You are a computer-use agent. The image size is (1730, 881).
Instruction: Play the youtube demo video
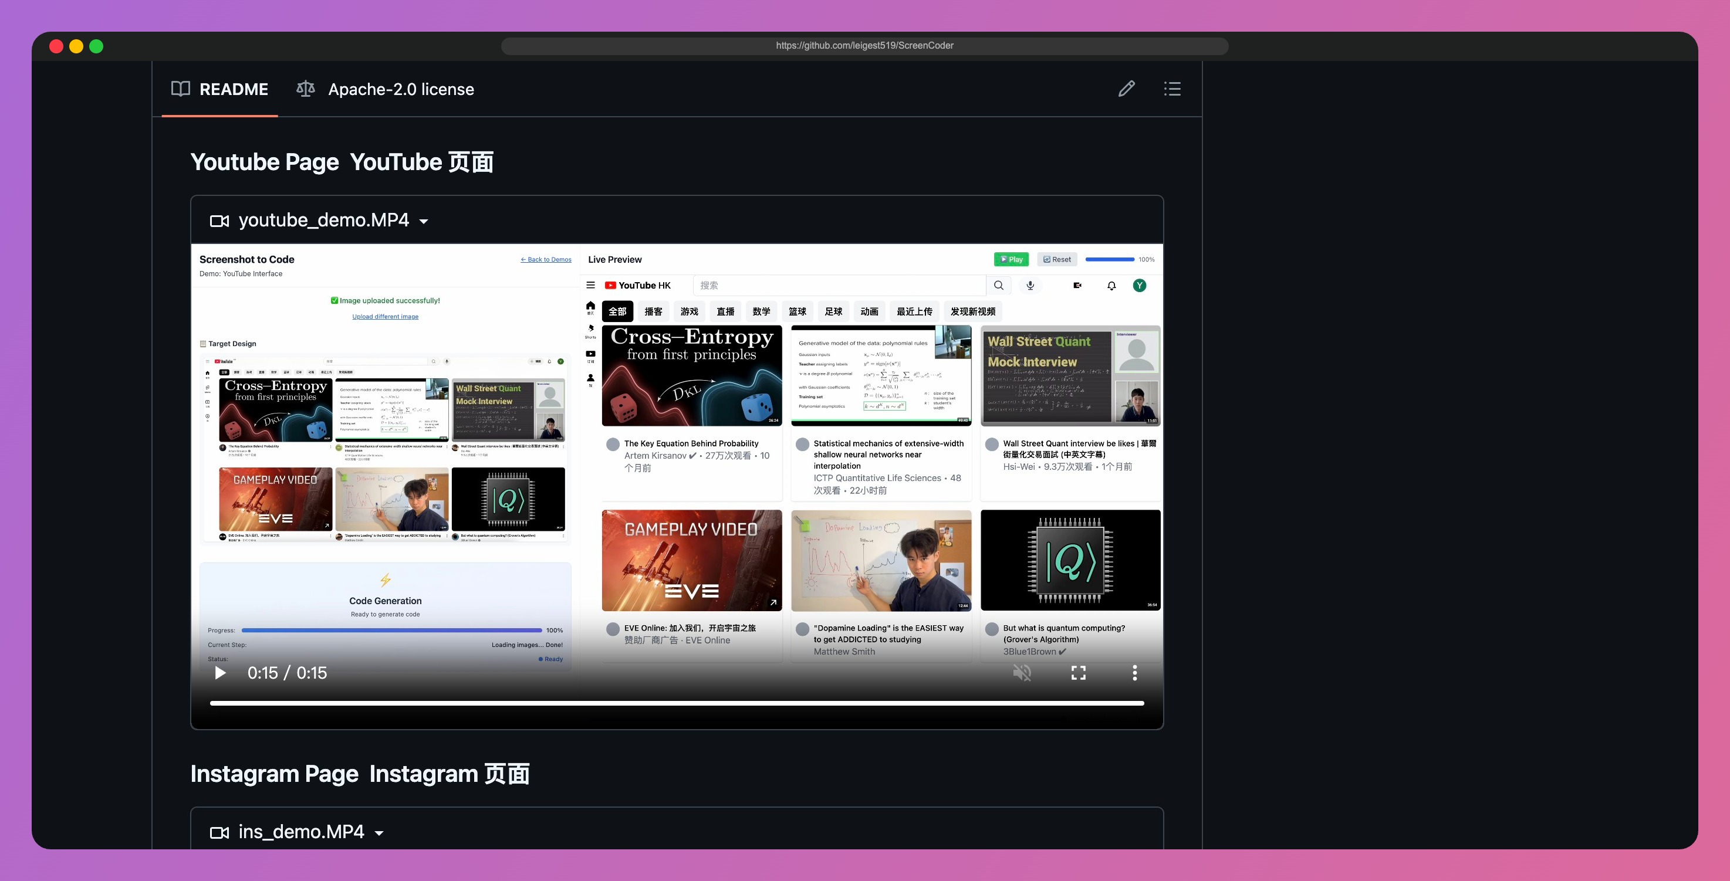point(220,673)
